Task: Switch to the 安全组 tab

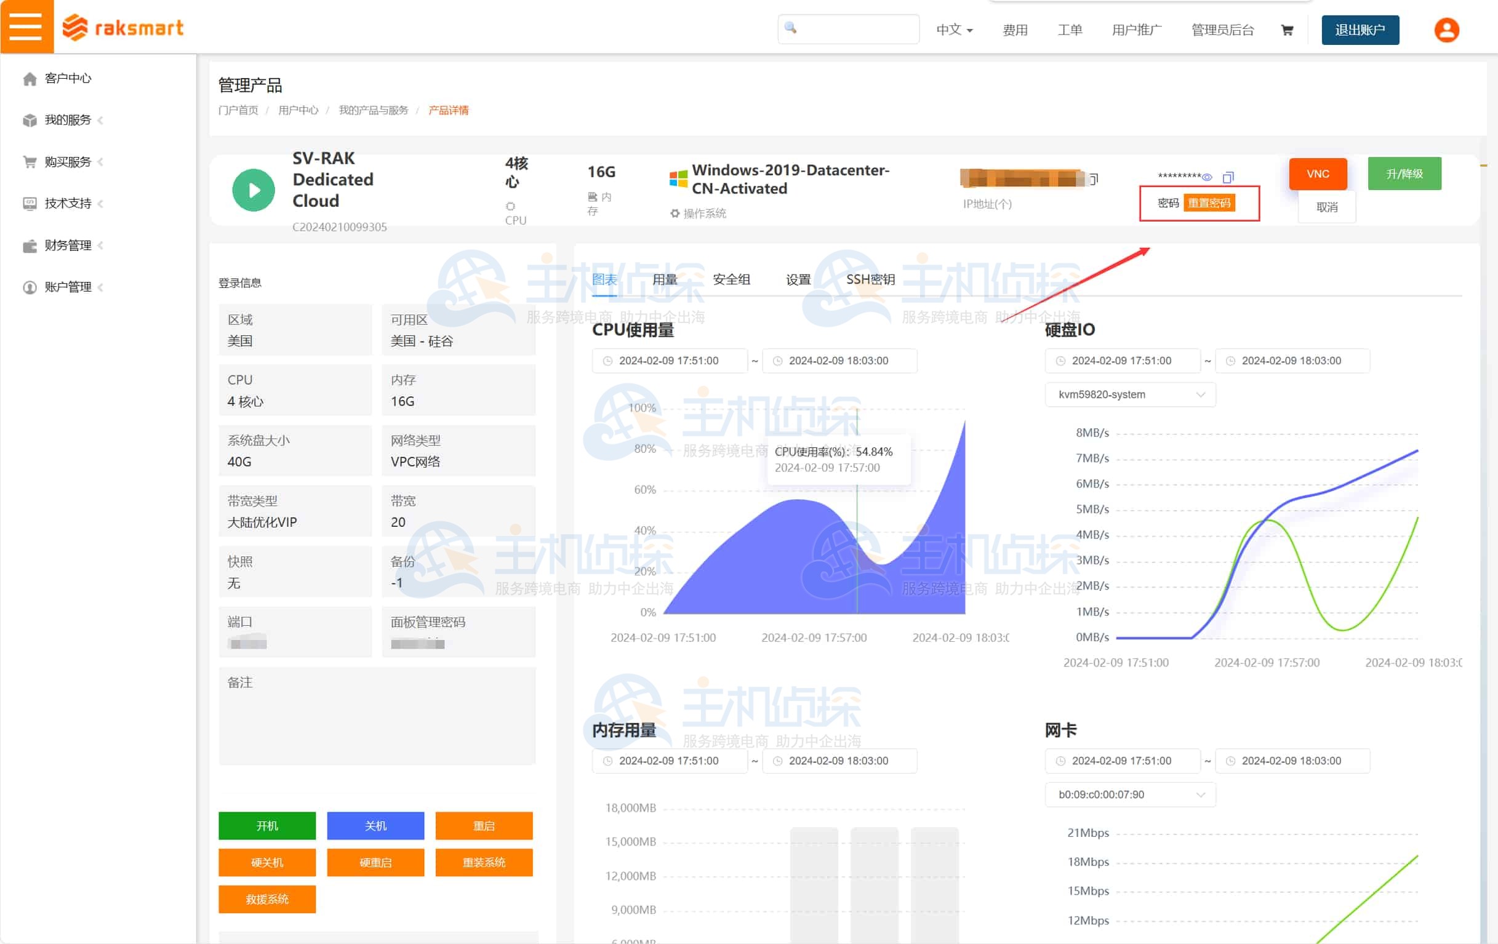Action: tap(732, 279)
